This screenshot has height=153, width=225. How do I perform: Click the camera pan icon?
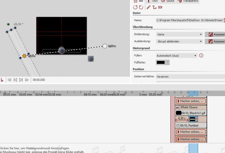click(x=160, y=7)
